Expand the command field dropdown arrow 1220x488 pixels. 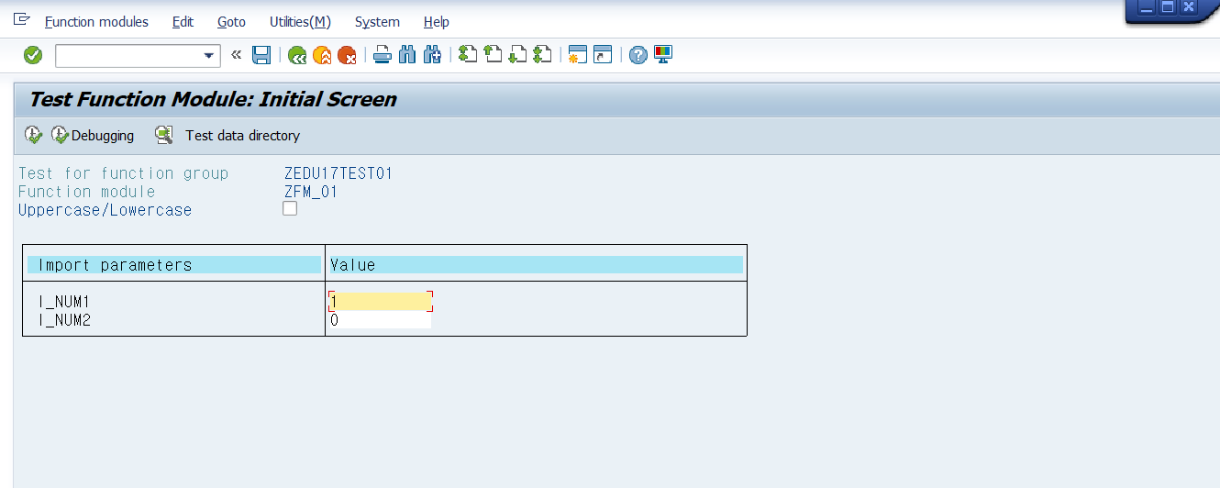tap(208, 56)
